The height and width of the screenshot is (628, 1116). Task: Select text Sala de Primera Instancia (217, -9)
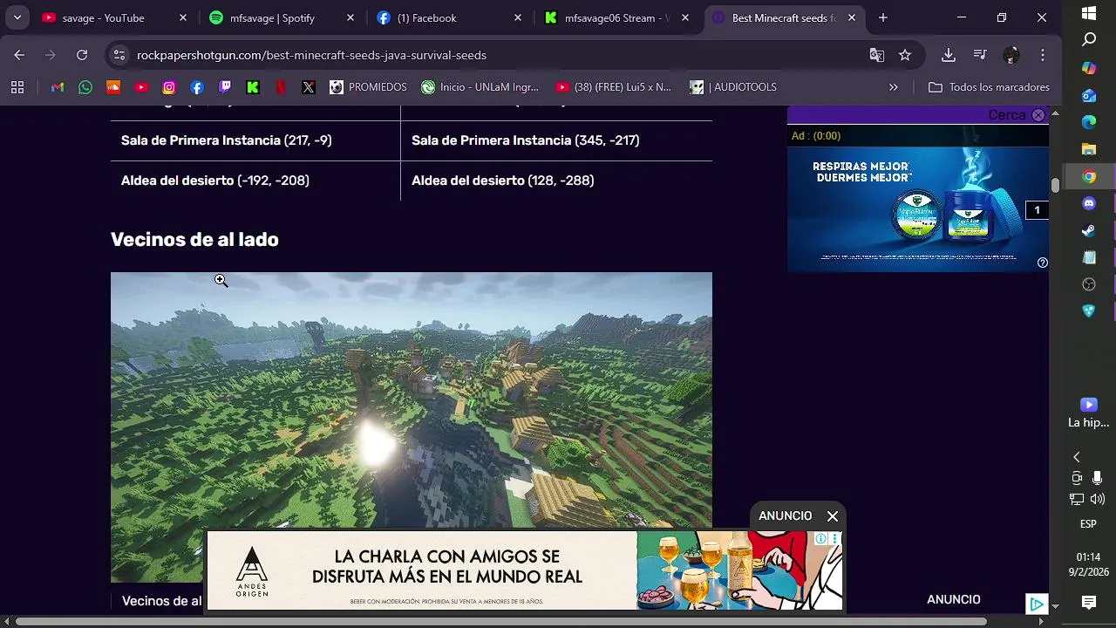pyautogui.click(x=227, y=140)
